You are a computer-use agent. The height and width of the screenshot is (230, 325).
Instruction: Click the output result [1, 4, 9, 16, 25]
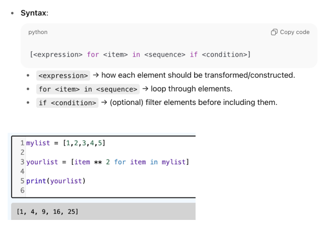(47, 211)
